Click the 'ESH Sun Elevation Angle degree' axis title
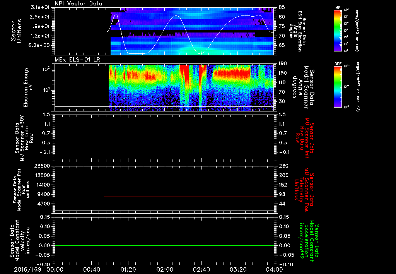The height and width of the screenshot is (274, 396). [x=298, y=31]
